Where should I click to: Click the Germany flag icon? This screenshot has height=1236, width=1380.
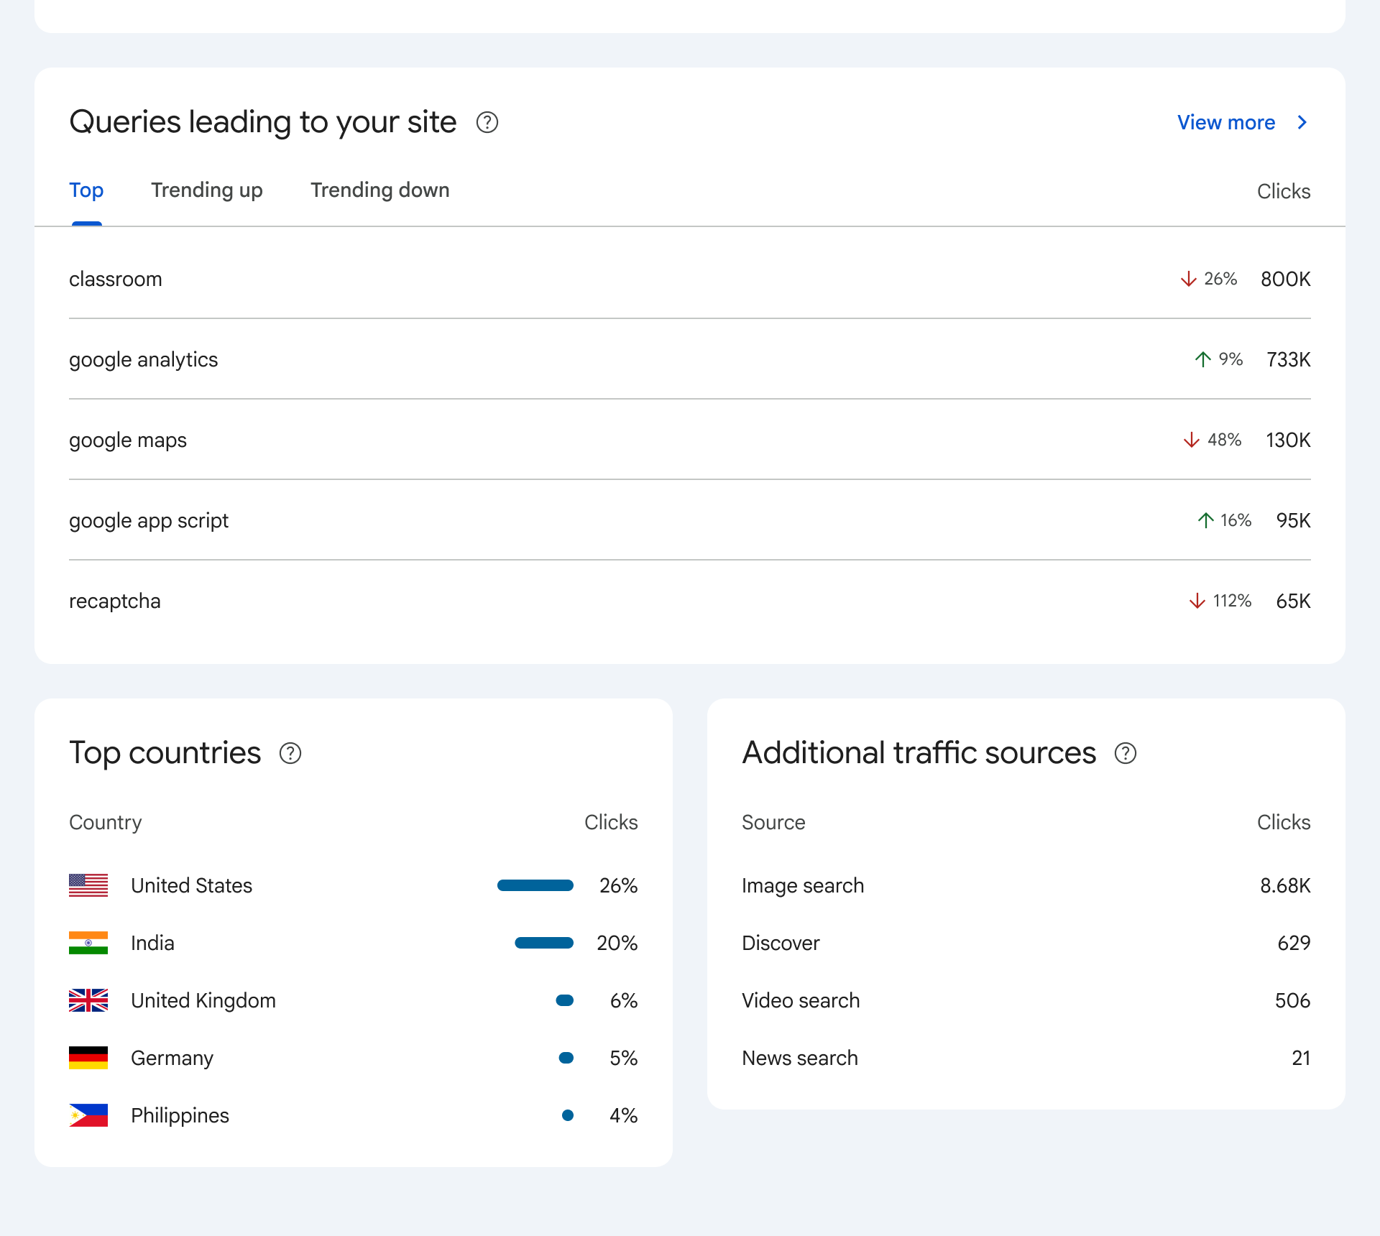coord(88,1058)
